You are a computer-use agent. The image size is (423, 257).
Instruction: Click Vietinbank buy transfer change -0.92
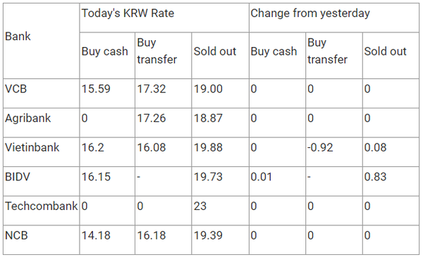click(320, 147)
